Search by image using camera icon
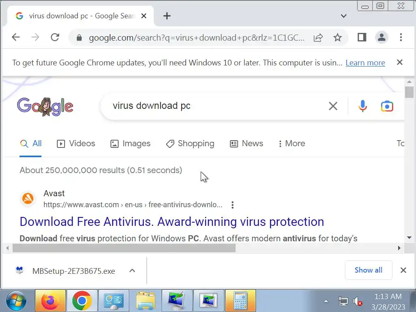 387,106
